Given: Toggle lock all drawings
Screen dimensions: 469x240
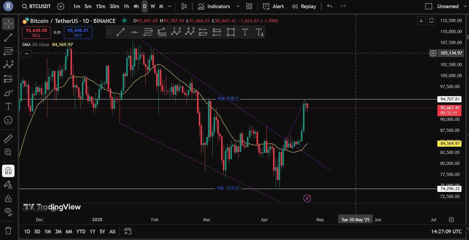Looking at the screenshot, I should click(x=8, y=199).
